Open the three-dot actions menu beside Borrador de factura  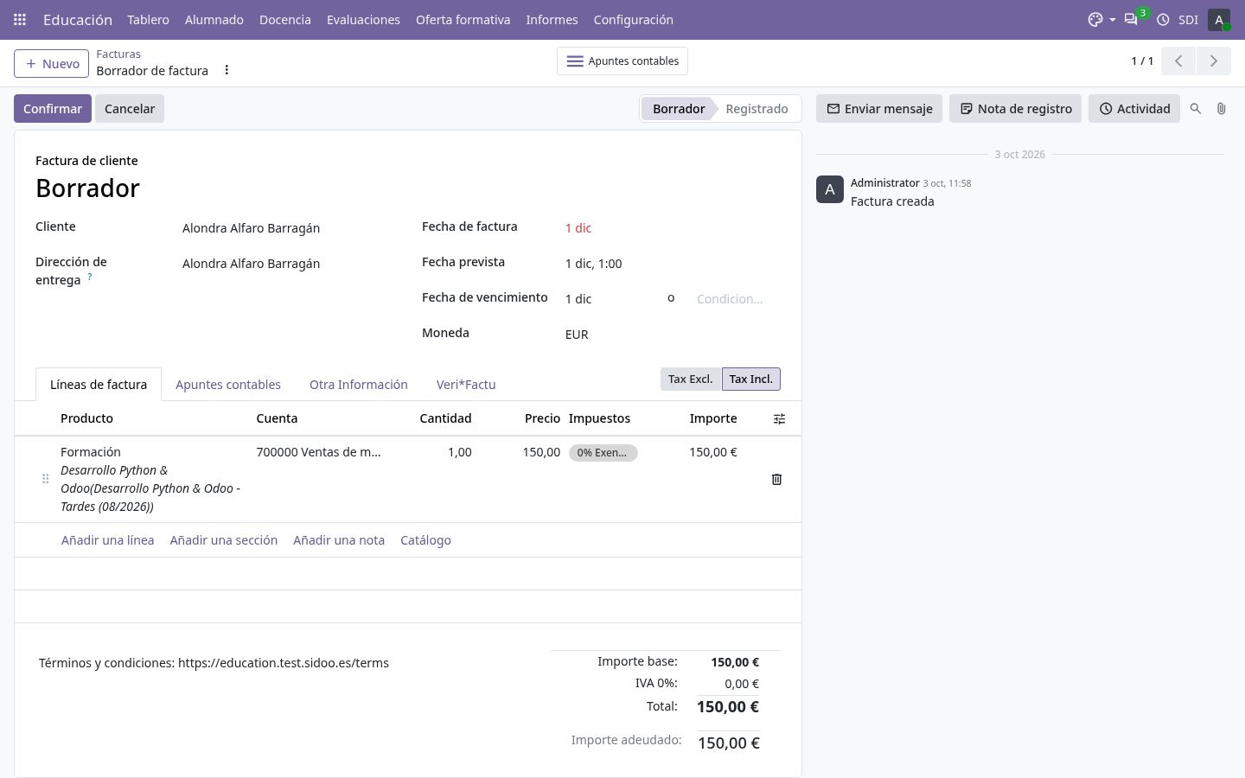coord(227,70)
